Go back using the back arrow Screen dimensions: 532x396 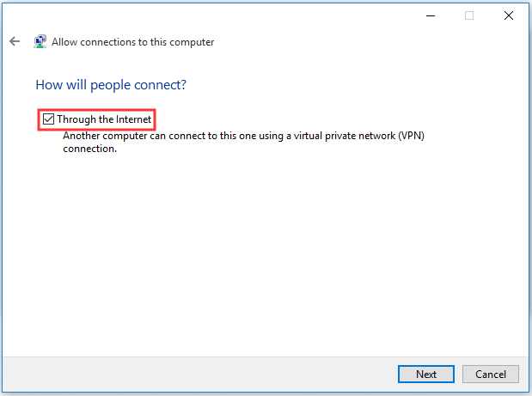tap(15, 41)
